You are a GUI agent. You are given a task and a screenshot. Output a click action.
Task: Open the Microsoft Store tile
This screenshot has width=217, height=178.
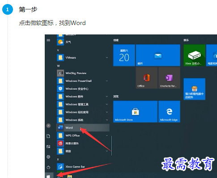coord(135,111)
